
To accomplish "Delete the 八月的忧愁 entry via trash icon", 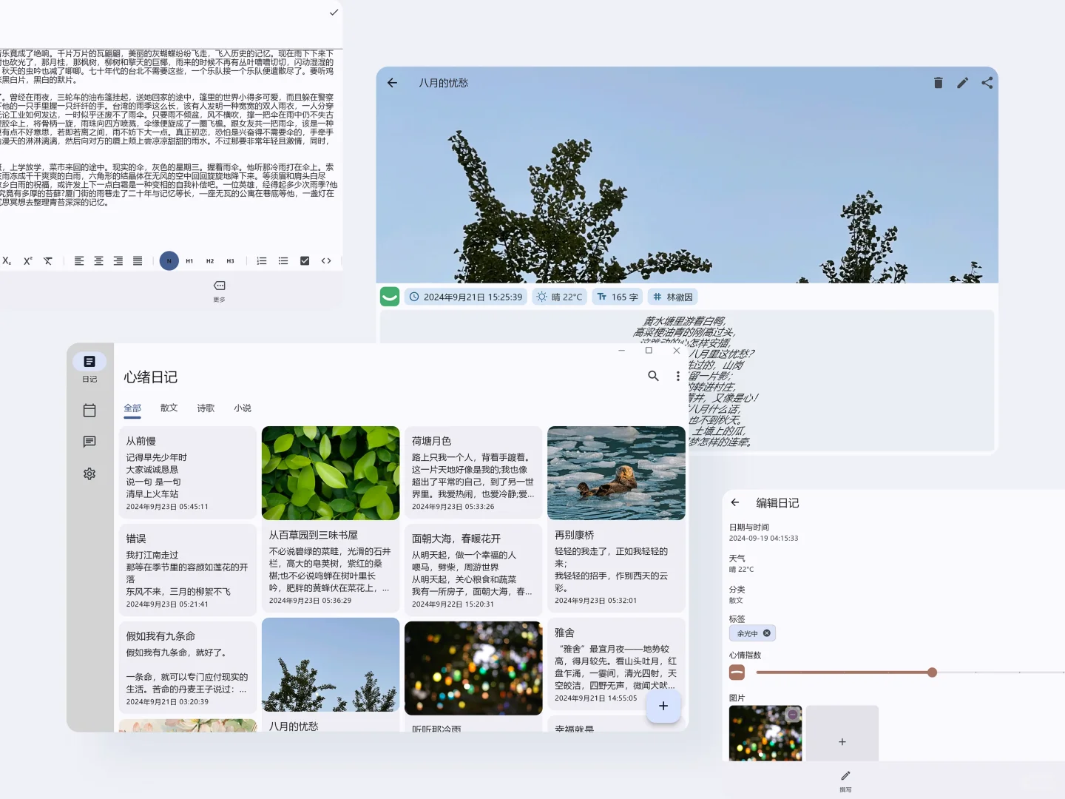I will (x=938, y=83).
